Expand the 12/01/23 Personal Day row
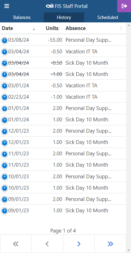Viewport: 131px width, 253px height. [x=5, y=131]
